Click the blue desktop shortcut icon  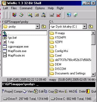[x=69, y=15]
